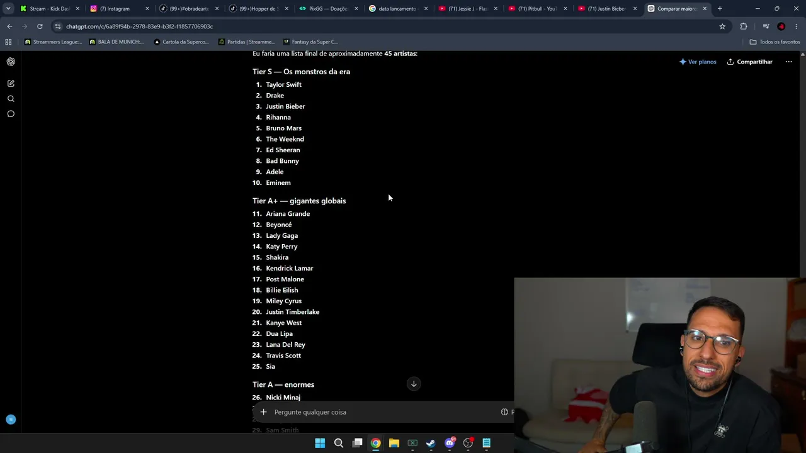Switch to the Jessie J YouTube tab
The image size is (806, 453).
click(468, 9)
